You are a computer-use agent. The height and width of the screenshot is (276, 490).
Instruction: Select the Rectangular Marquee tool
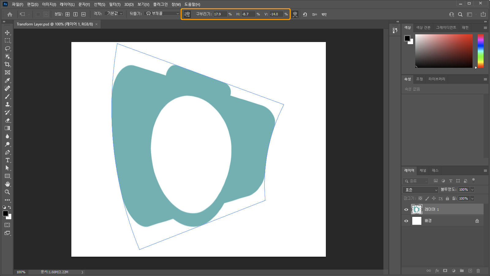click(x=7, y=40)
